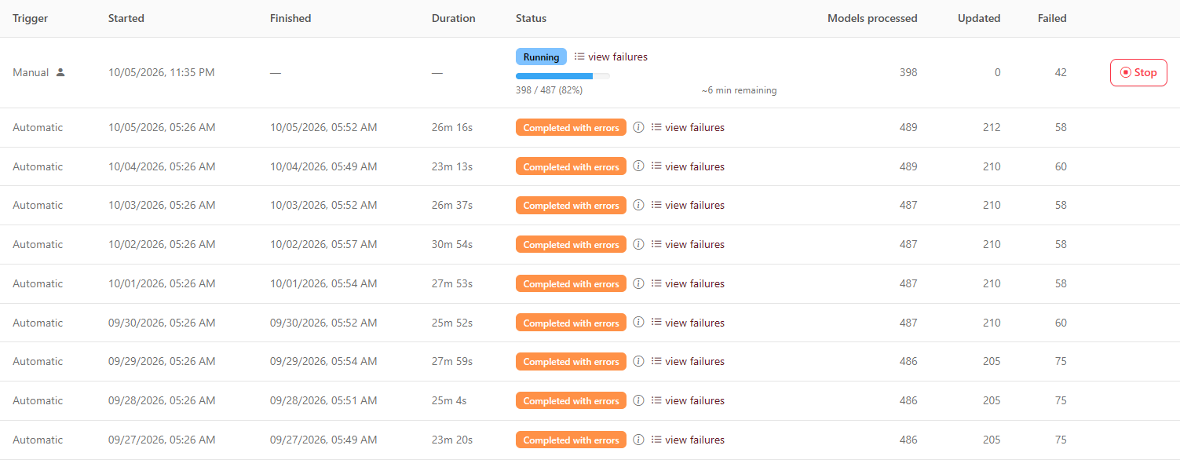Click info icon on 09/30/2026 run
Viewport: 1180px width, 460px height.
[638, 323]
